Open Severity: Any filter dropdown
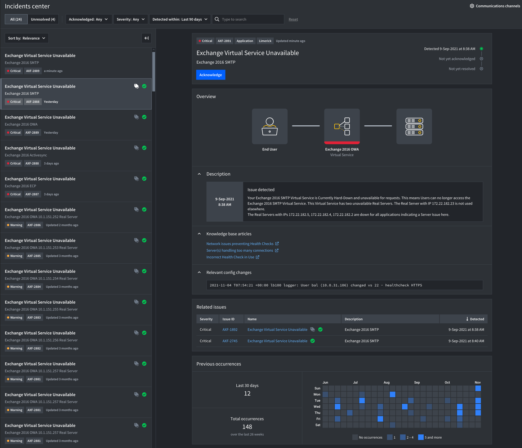 click(130, 19)
